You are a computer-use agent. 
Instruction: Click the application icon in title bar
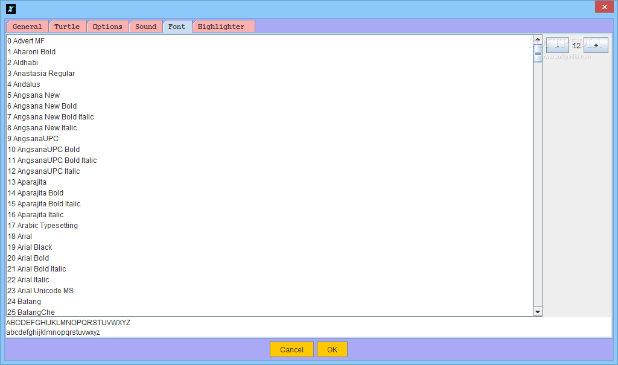tap(11, 8)
